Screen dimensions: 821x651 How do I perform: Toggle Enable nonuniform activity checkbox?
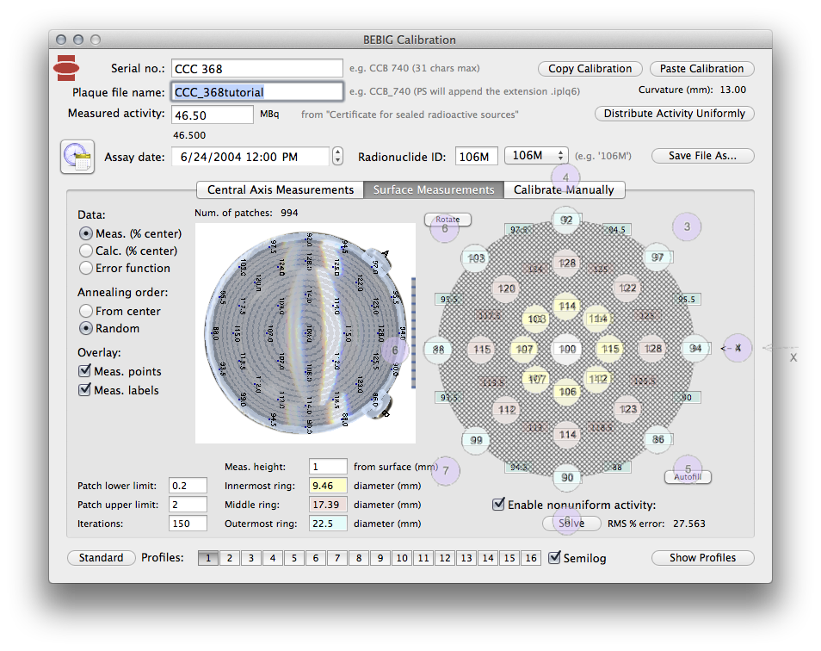click(499, 505)
